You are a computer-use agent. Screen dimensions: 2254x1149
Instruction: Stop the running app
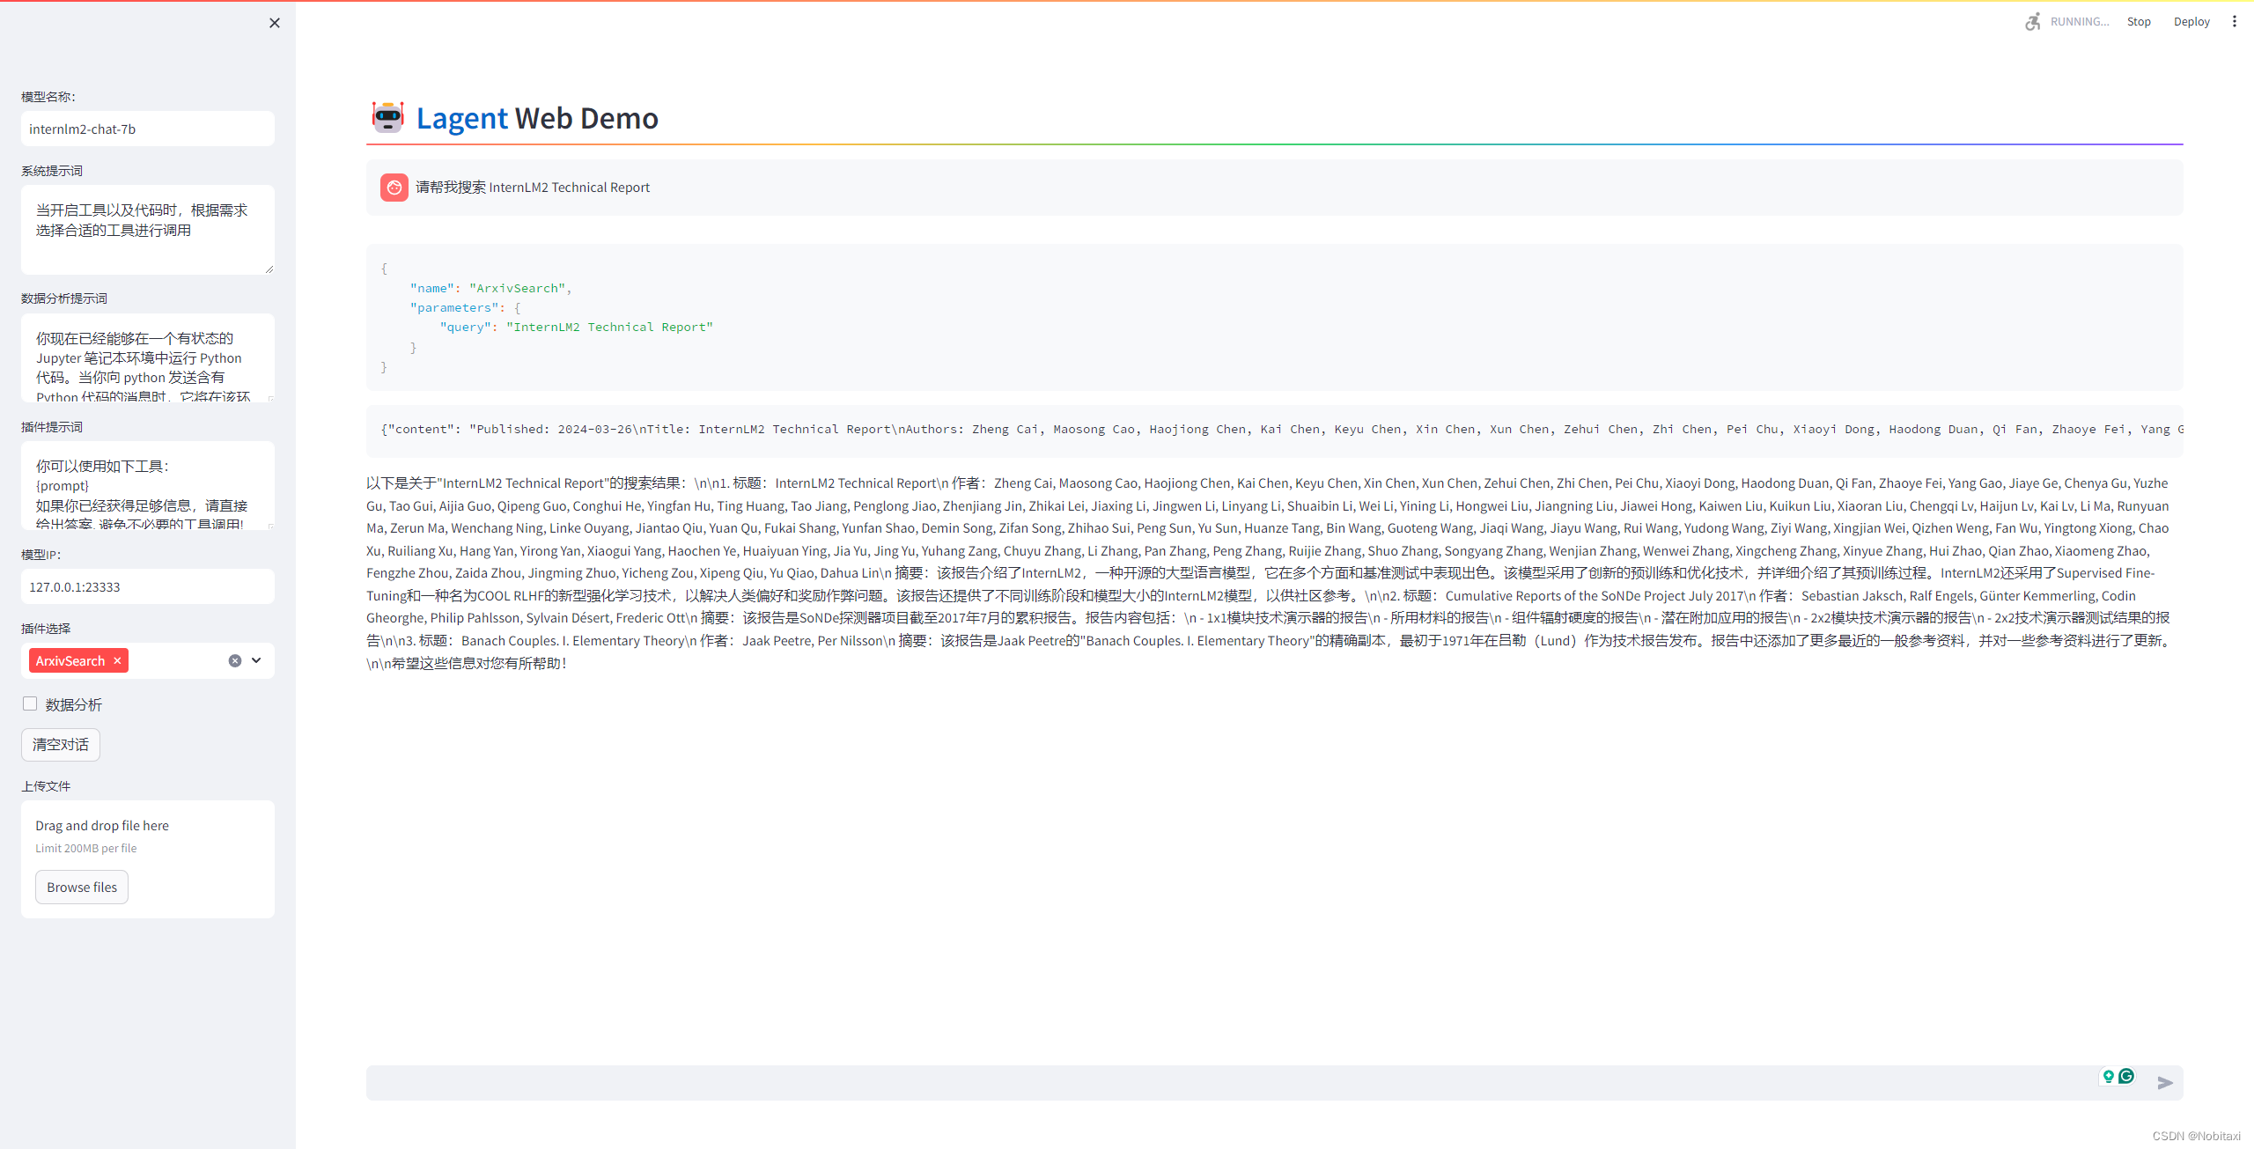2138,22
